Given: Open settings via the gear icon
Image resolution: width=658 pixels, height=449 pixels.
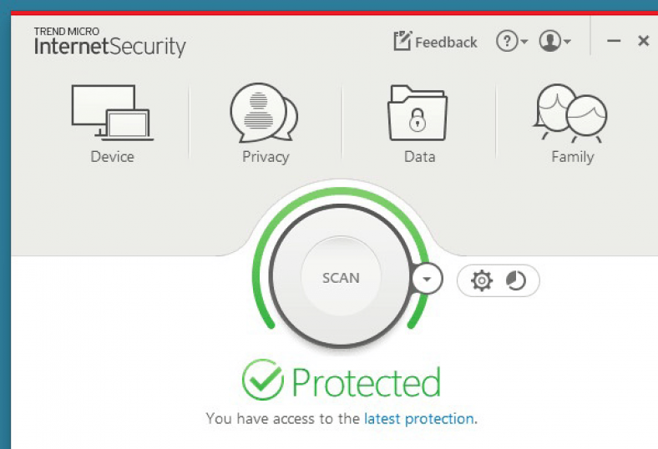Looking at the screenshot, I should [481, 280].
